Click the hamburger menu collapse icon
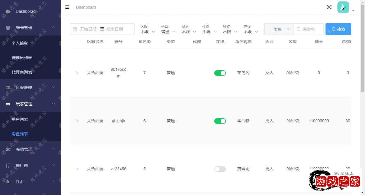Screen dimensions: 365x195 coord(67,7)
